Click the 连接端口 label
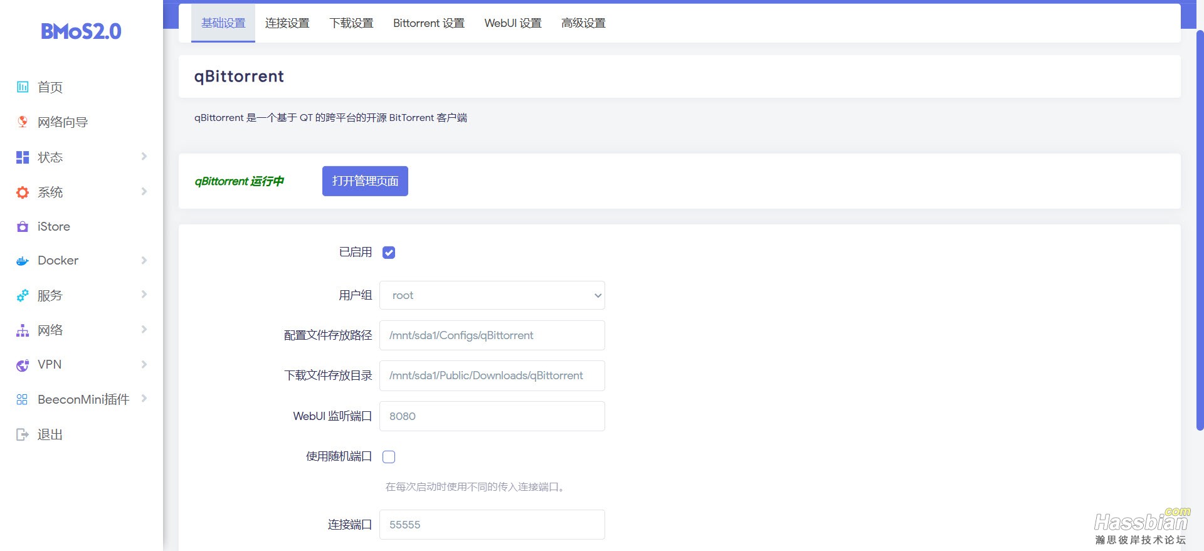1204x551 pixels. tap(350, 525)
